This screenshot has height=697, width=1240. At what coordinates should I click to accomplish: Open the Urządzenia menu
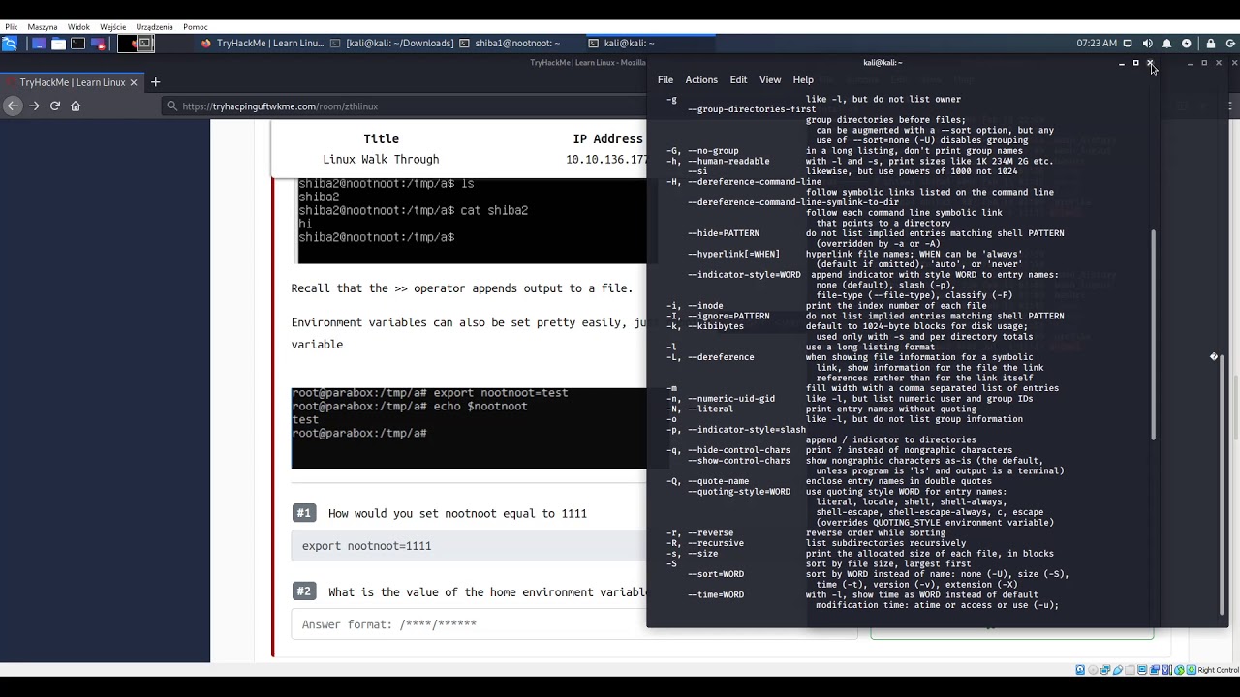click(x=155, y=27)
